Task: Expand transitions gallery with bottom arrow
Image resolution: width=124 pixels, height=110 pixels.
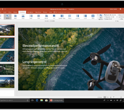Action: click(98, 19)
